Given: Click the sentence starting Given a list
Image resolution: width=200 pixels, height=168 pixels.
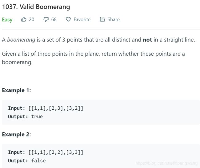Looking at the screenshot, I should pyautogui.click(x=93, y=58).
